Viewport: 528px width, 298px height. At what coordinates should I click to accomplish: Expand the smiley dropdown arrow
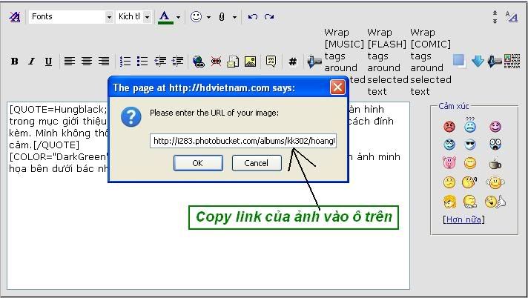[208, 17]
